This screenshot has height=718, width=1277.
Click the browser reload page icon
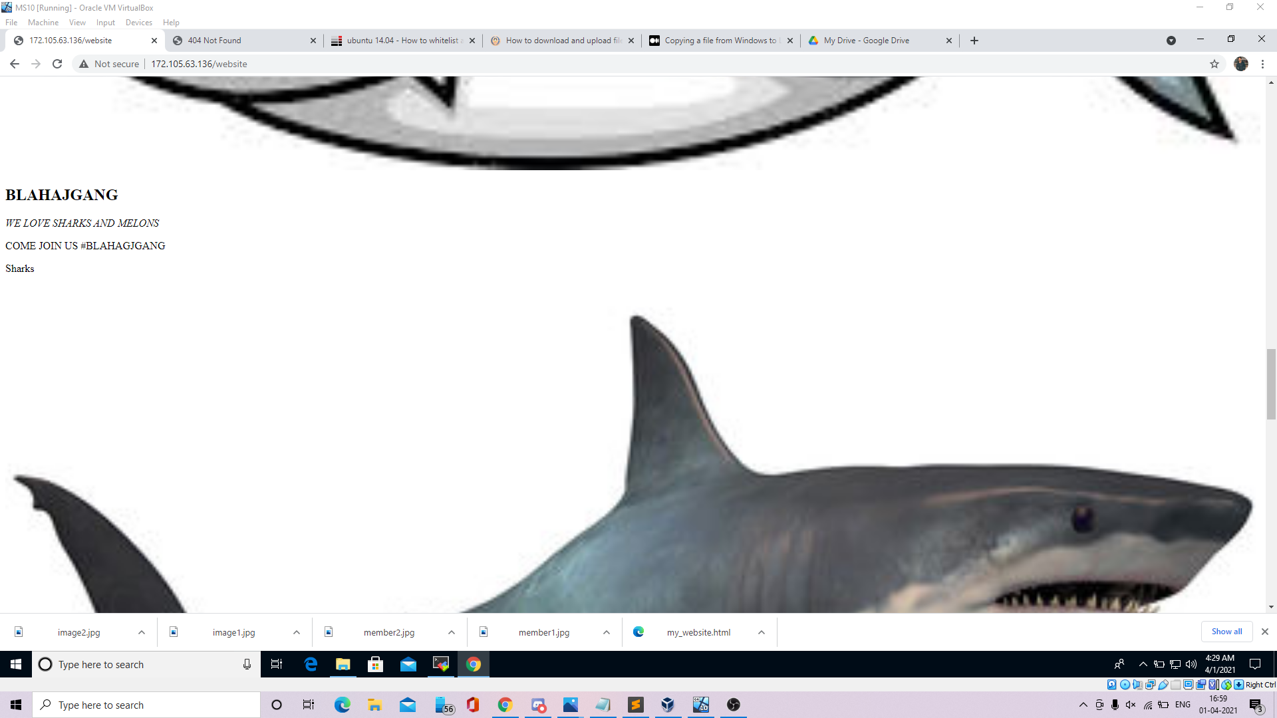[57, 64]
